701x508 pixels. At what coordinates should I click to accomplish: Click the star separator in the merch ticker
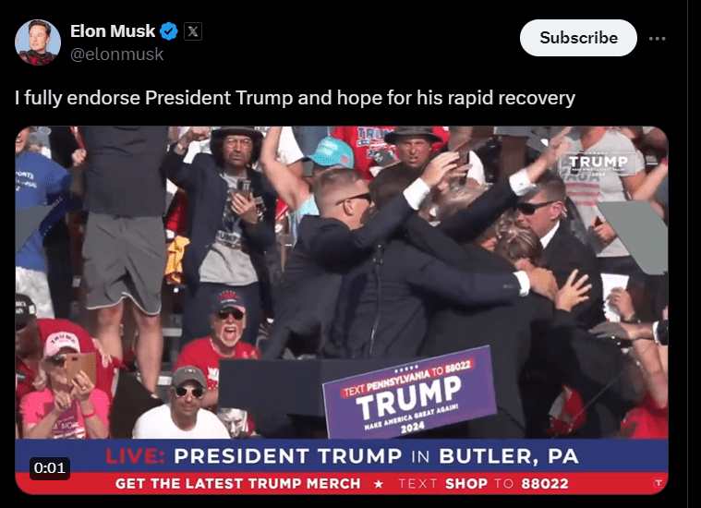pyautogui.click(x=379, y=483)
